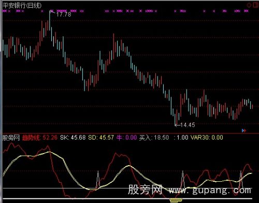The width and height of the screenshot is (259, 203).
Task: Click the SD: 45.57 indicator value
Action: pyautogui.click(x=101, y=138)
